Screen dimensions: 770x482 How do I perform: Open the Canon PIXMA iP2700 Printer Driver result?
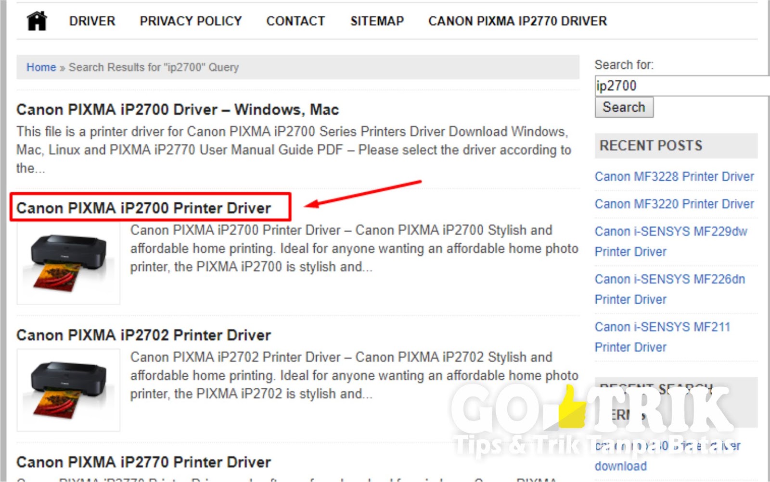(143, 208)
